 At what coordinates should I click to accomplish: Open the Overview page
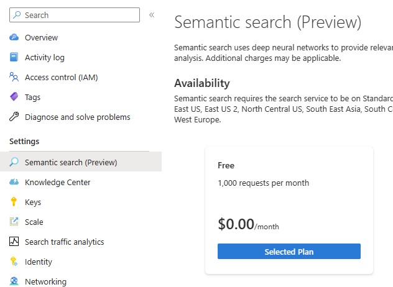41,38
